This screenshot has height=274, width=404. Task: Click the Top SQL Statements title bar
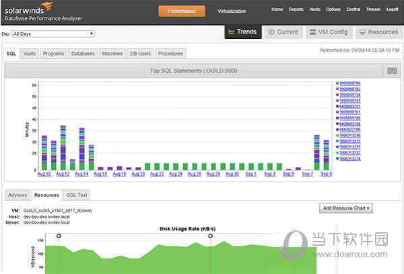click(x=193, y=71)
